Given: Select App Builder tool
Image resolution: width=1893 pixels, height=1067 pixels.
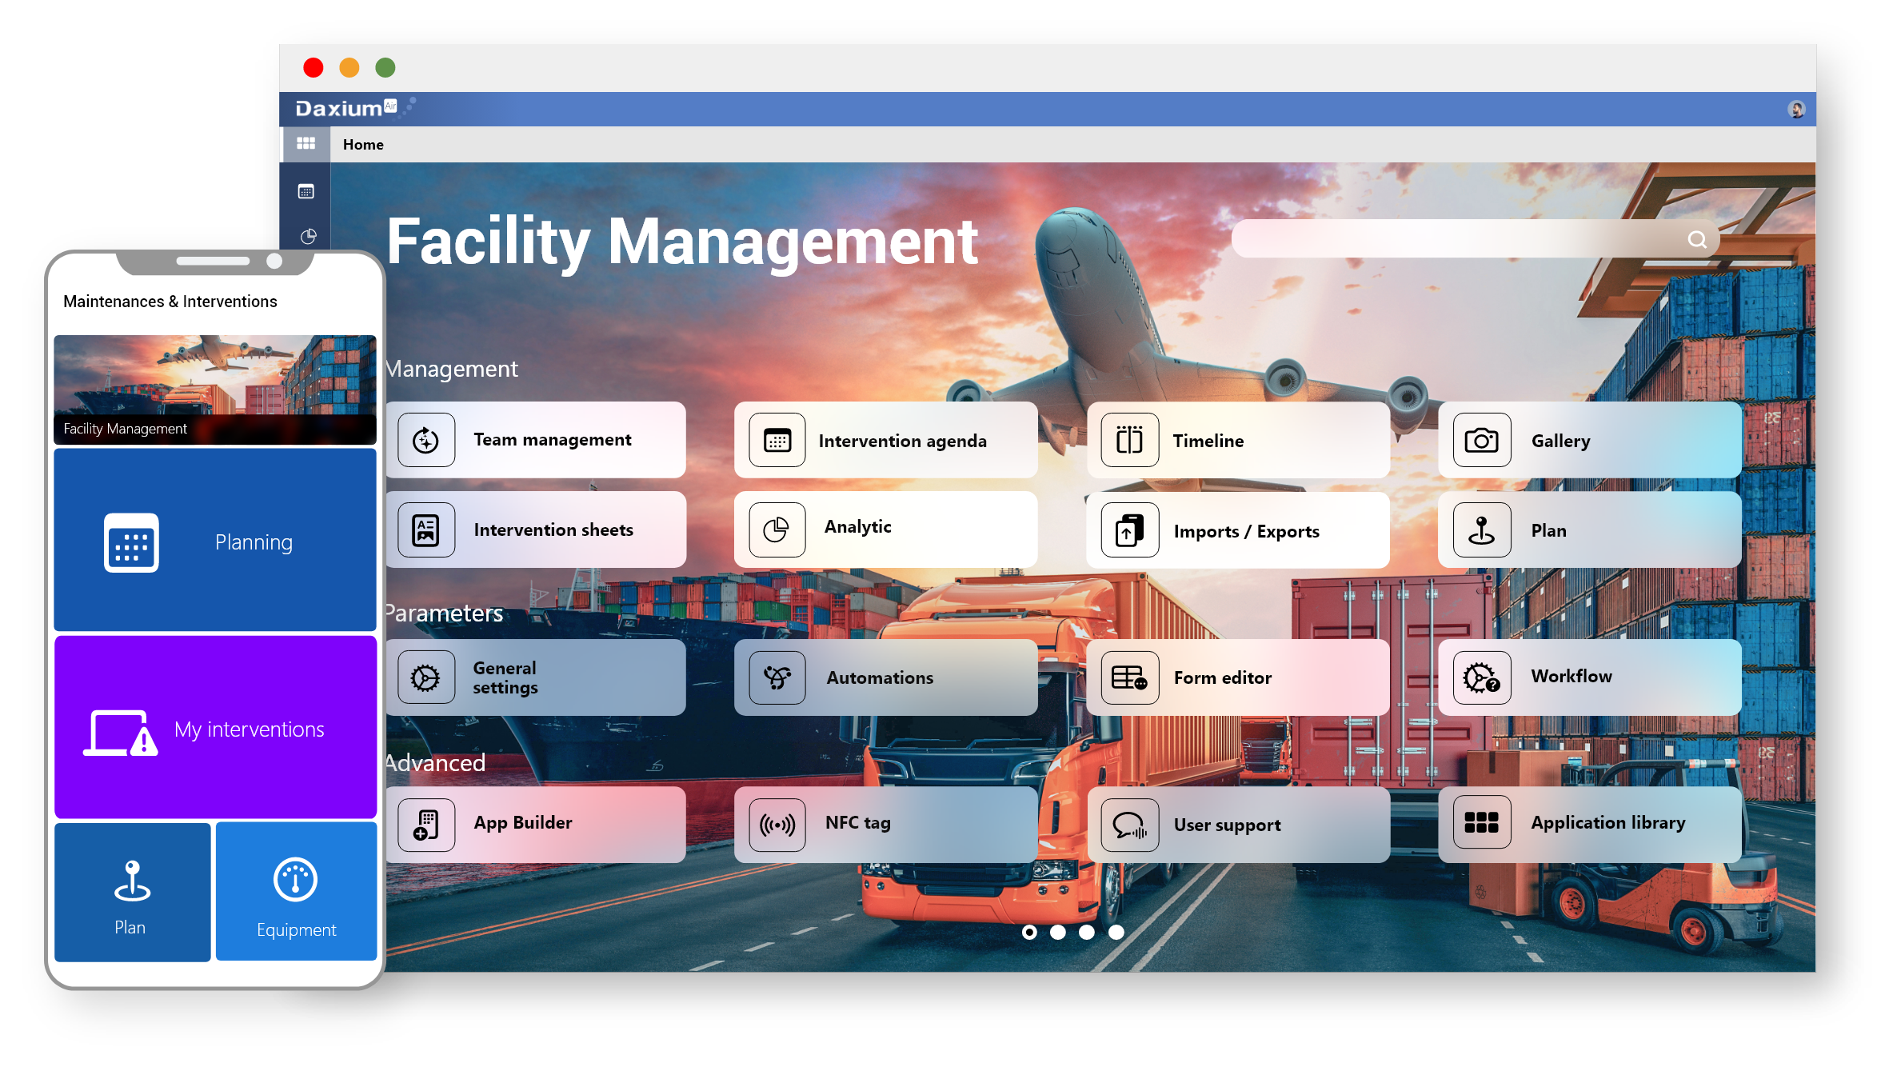Looking at the screenshot, I should (536, 821).
